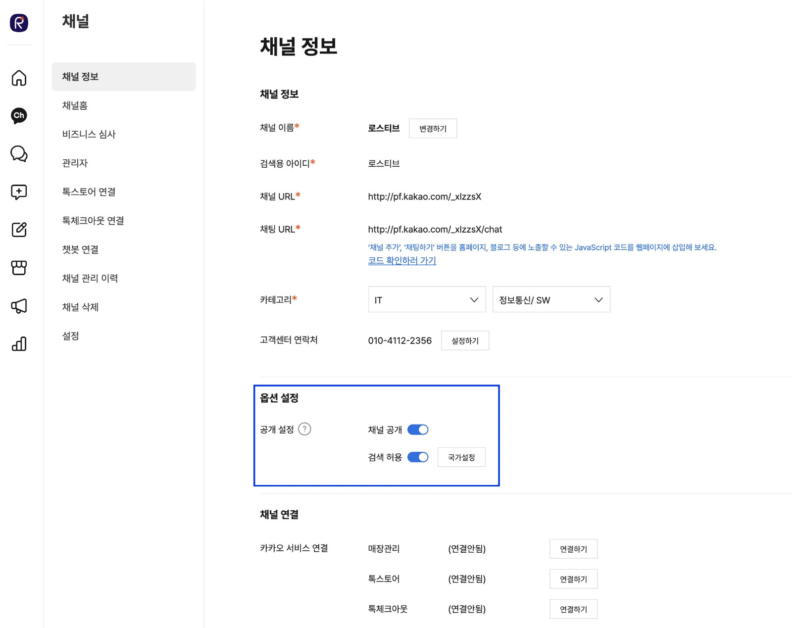
Task: Open the bar chart statistics icon
Action: [x=19, y=344]
